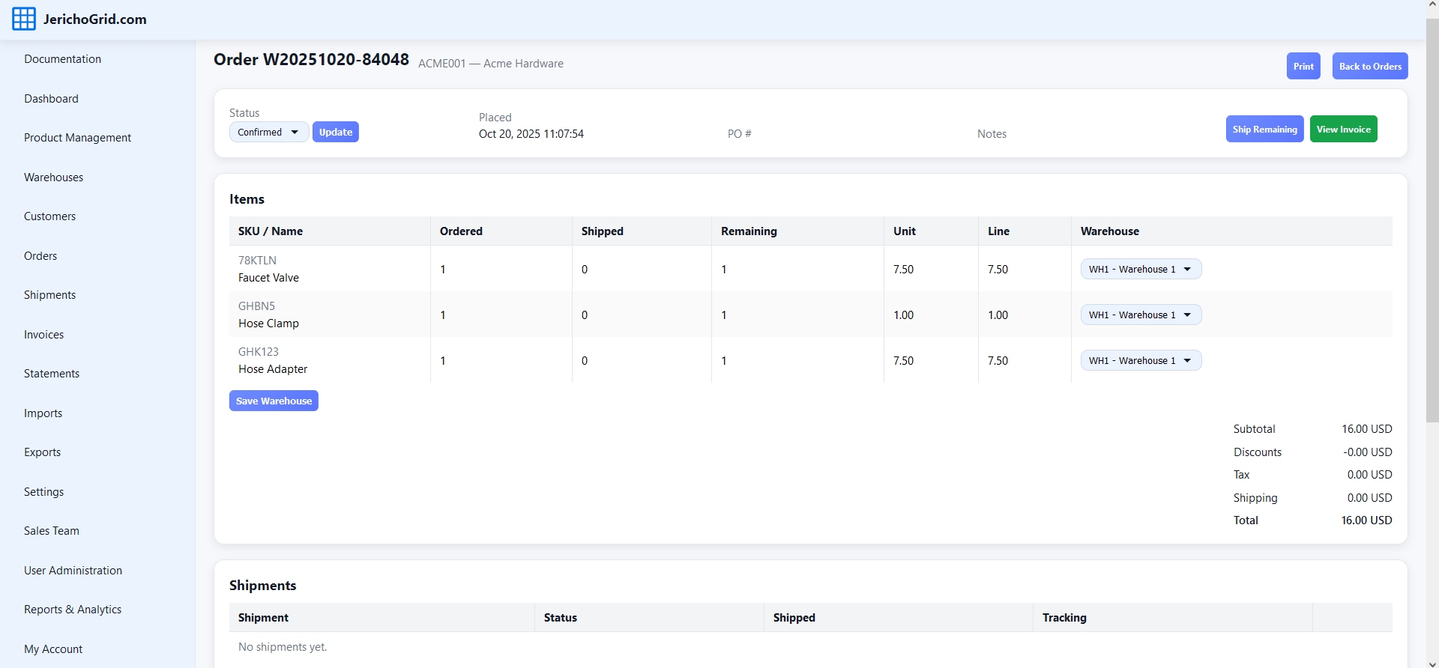
Task: Open User Administration section
Action: point(73,571)
